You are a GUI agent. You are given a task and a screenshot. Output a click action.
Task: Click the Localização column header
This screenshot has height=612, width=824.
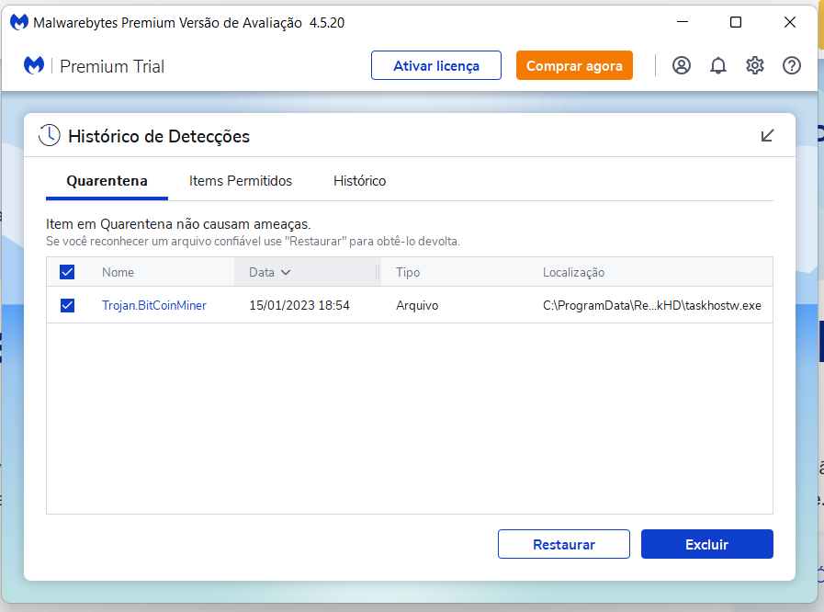(573, 272)
